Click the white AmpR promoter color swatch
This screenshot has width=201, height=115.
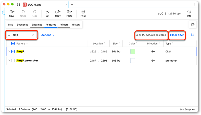point(133,61)
